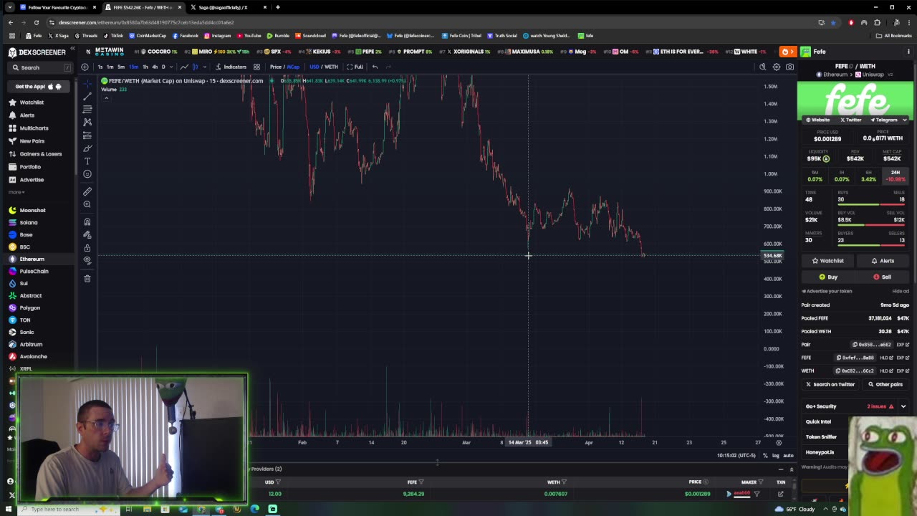This screenshot has width=917, height=516.
Task: Open the Fefe Twitter link
Action: [850, 120]
